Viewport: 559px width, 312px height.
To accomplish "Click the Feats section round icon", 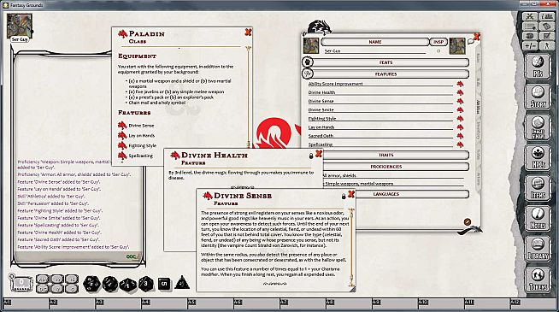I will pyautogui.click(x=308, y=62).
